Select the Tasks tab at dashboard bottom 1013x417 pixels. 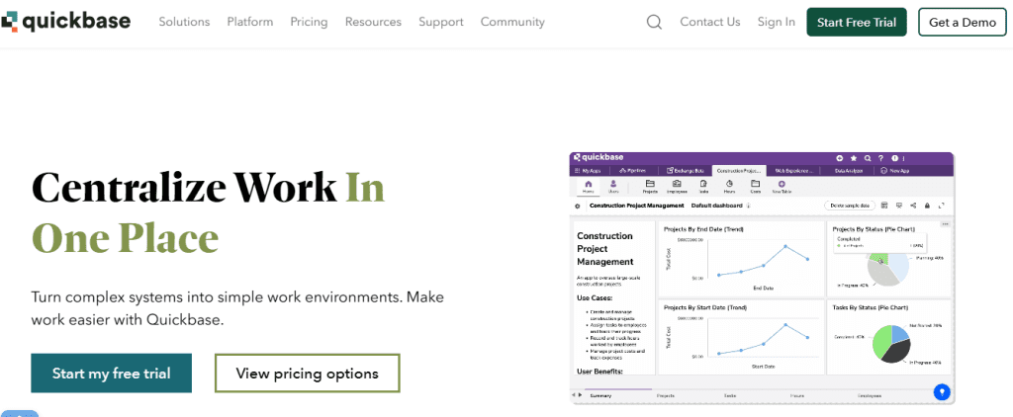(731, 395)
